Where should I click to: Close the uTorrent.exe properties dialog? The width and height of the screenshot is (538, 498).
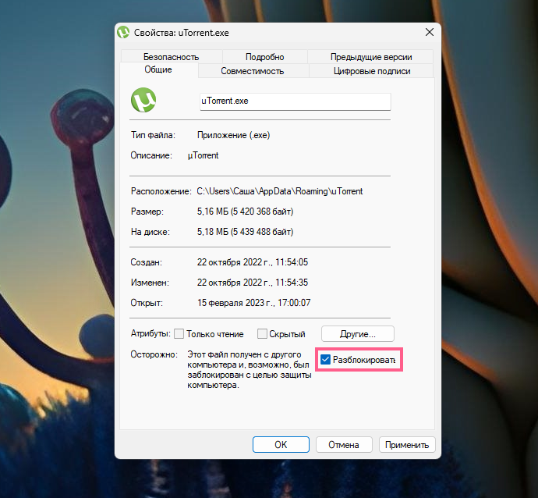coord(430,32)
